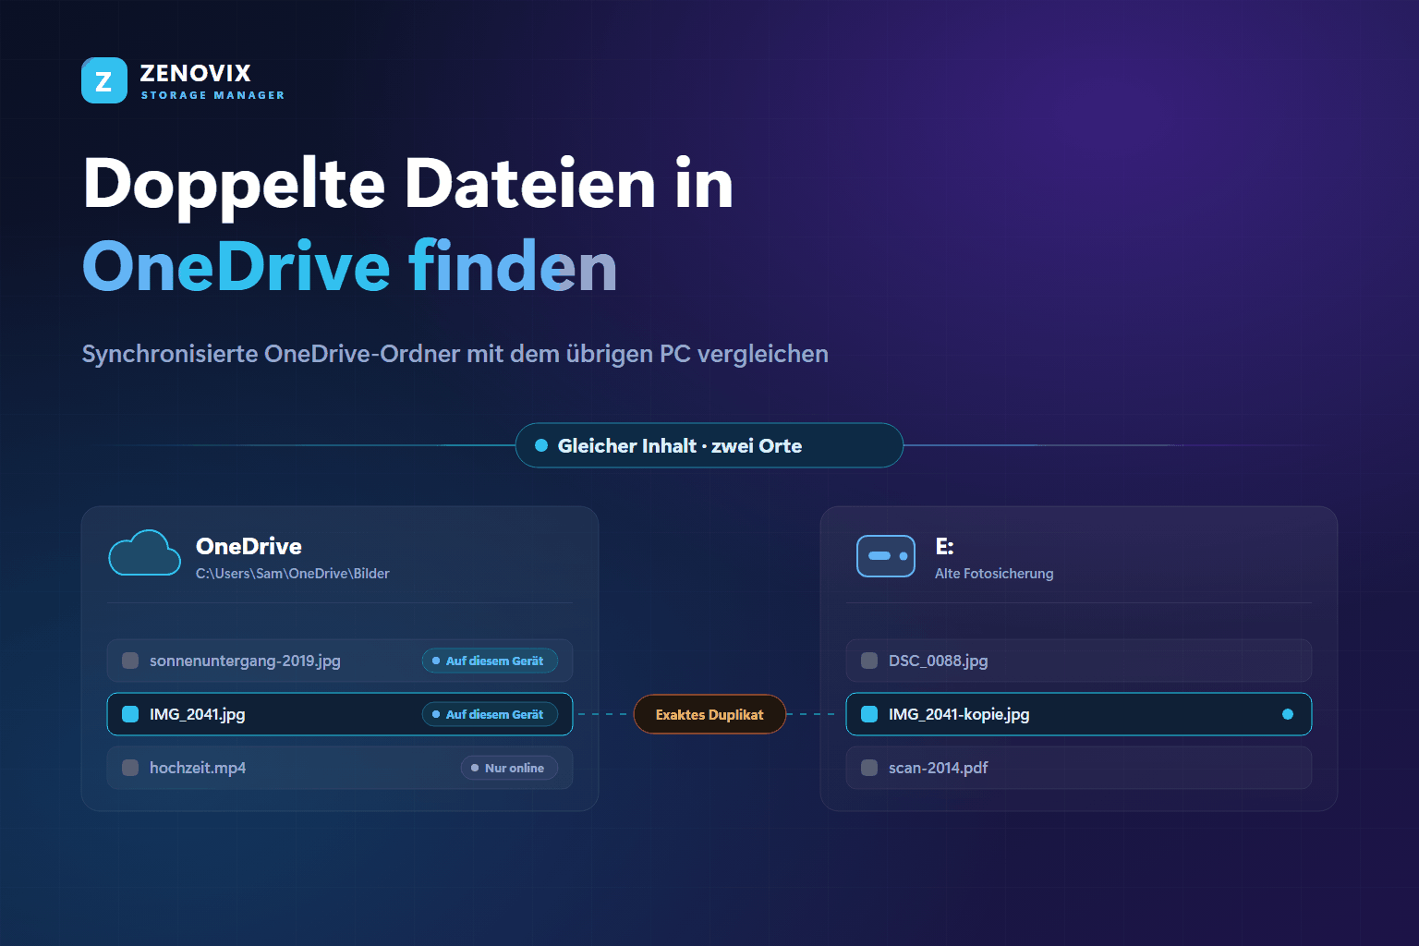Uncheck the IMG_2041.jpg checkbox
The width and height of the screenshot is (1419, 946).
pyautogui.click(x=130, y=714)
